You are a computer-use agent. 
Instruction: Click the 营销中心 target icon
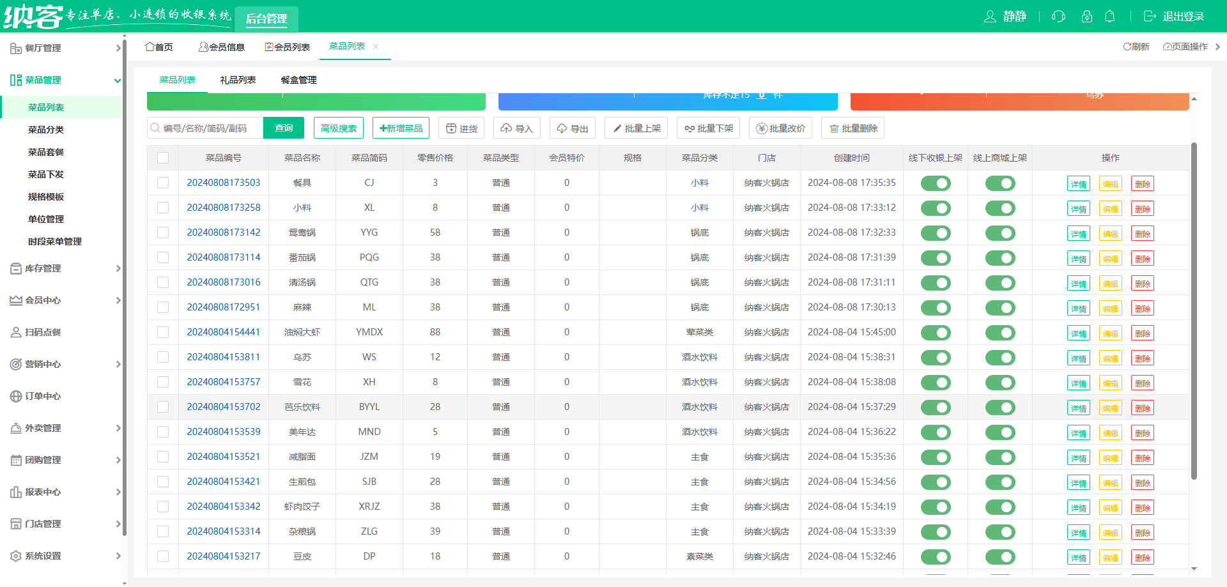click(16, 364)
